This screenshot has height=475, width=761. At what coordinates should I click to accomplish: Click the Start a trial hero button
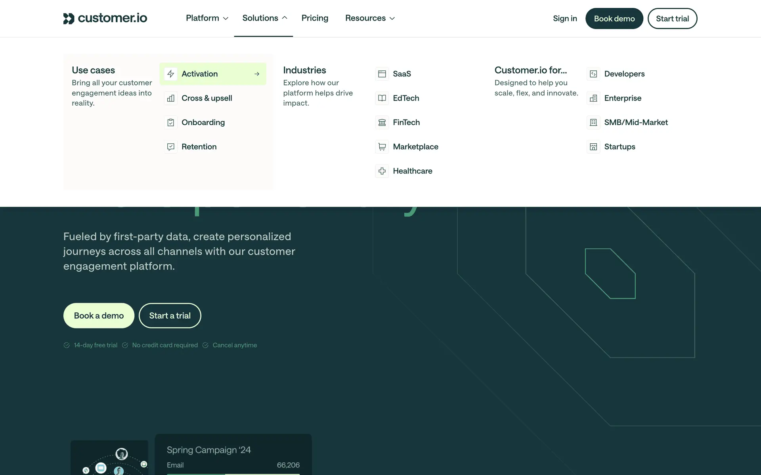click(x=170, y=315)
